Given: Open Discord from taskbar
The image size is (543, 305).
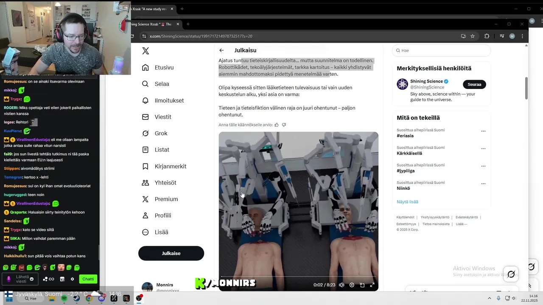Looking at the screenshot, I should tap(101, 298).
